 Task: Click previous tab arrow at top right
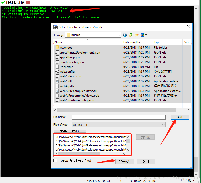192,2
